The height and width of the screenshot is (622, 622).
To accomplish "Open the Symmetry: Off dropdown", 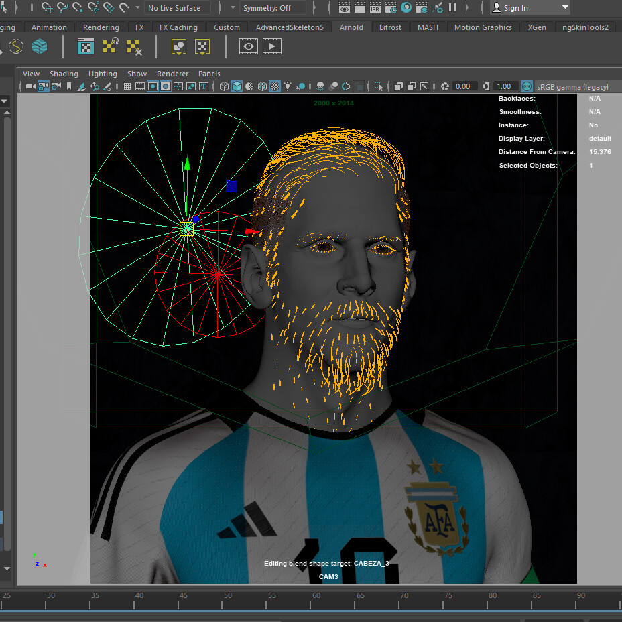I will (273, 8).
